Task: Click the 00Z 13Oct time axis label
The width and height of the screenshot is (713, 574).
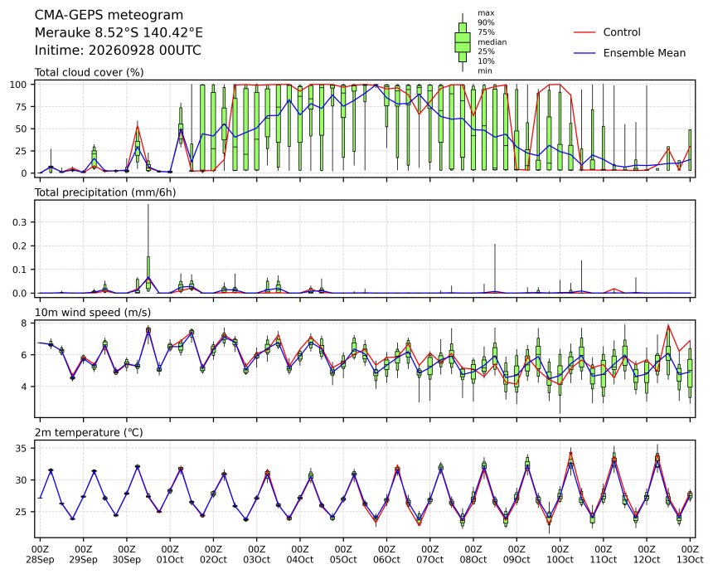Action: 691,554
